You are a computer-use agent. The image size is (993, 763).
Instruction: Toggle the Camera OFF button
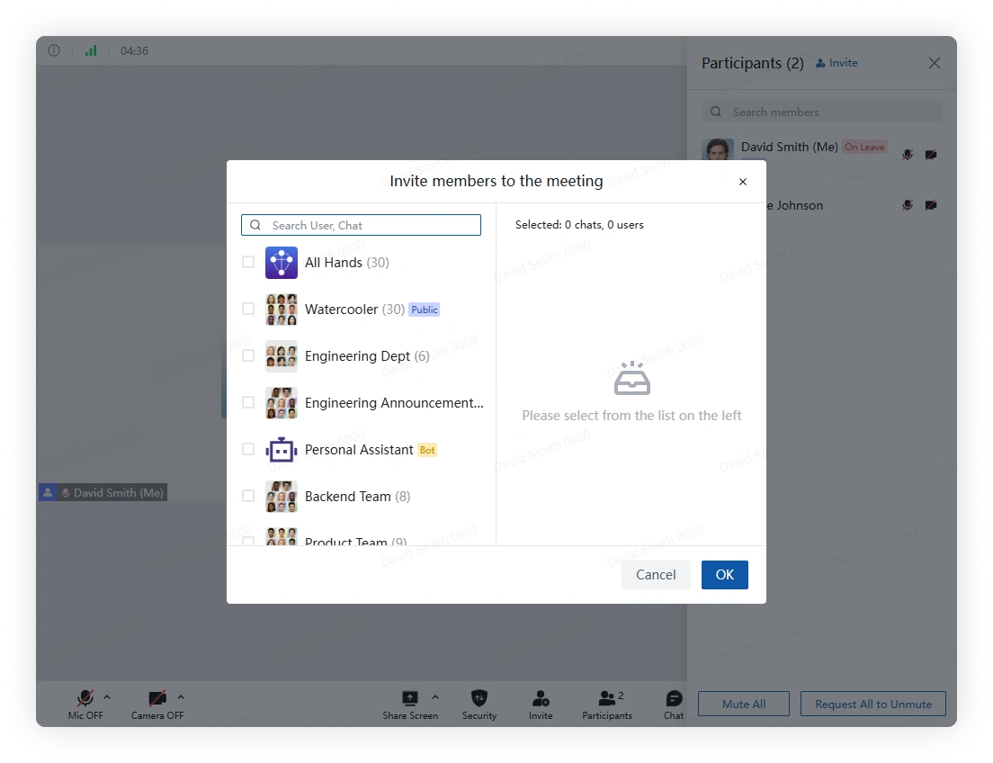(157, 705)
